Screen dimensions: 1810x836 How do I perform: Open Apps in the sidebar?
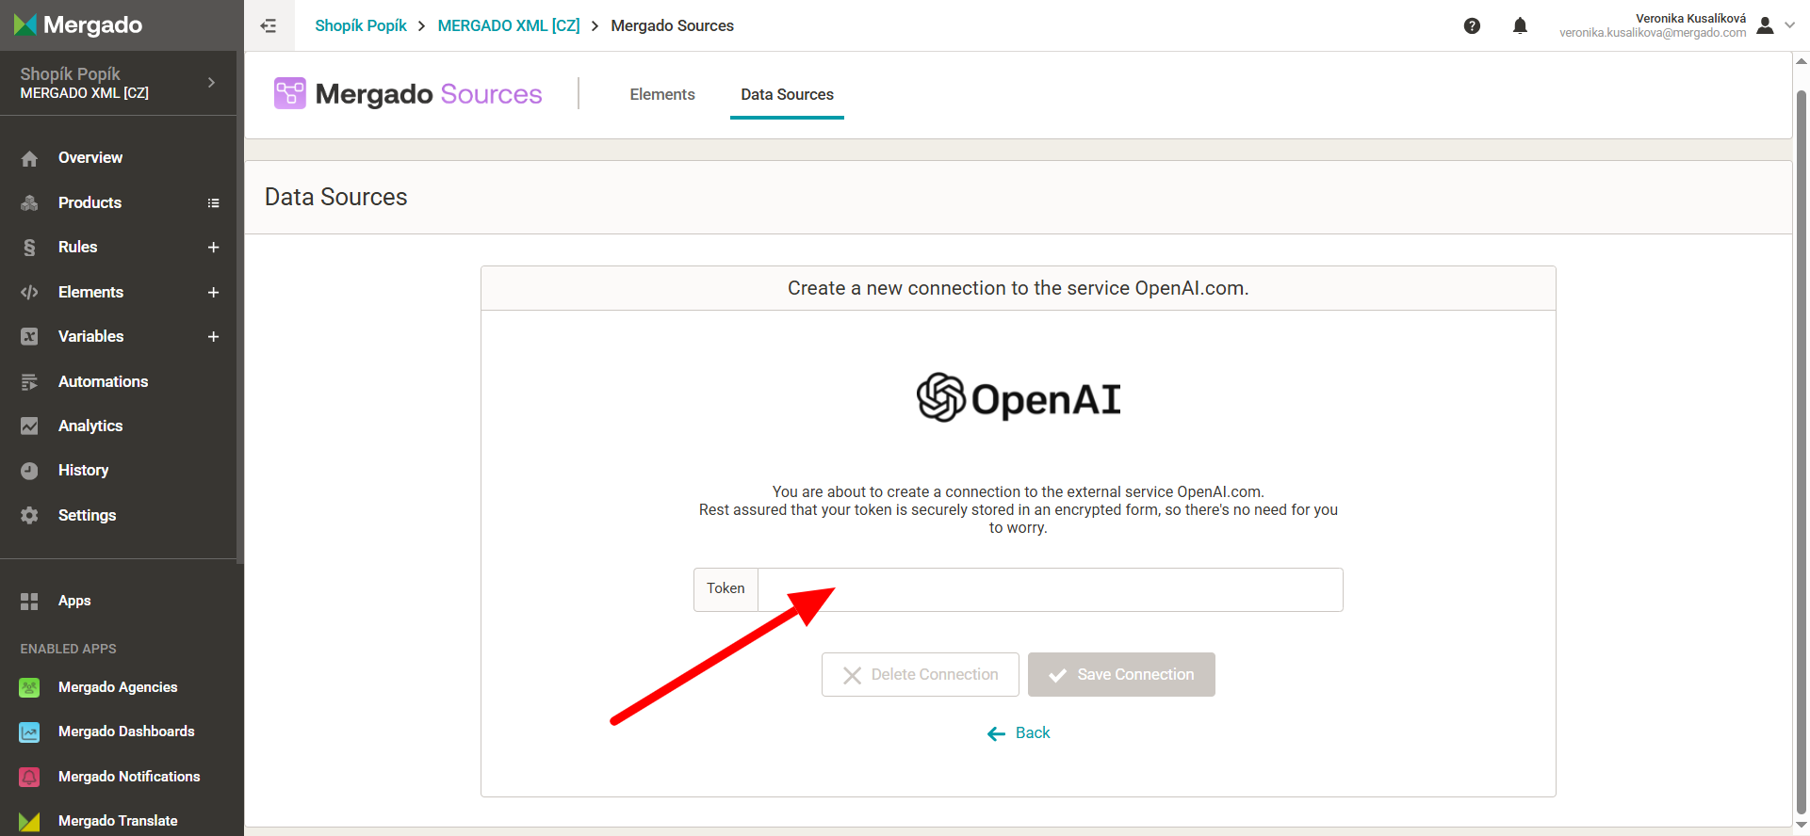[74, 601]
